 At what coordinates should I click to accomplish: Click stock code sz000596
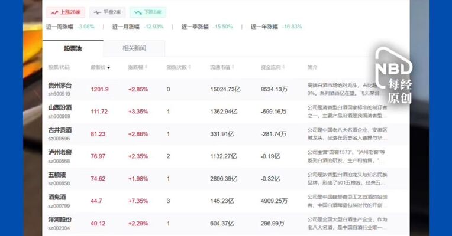click(59, 139)
